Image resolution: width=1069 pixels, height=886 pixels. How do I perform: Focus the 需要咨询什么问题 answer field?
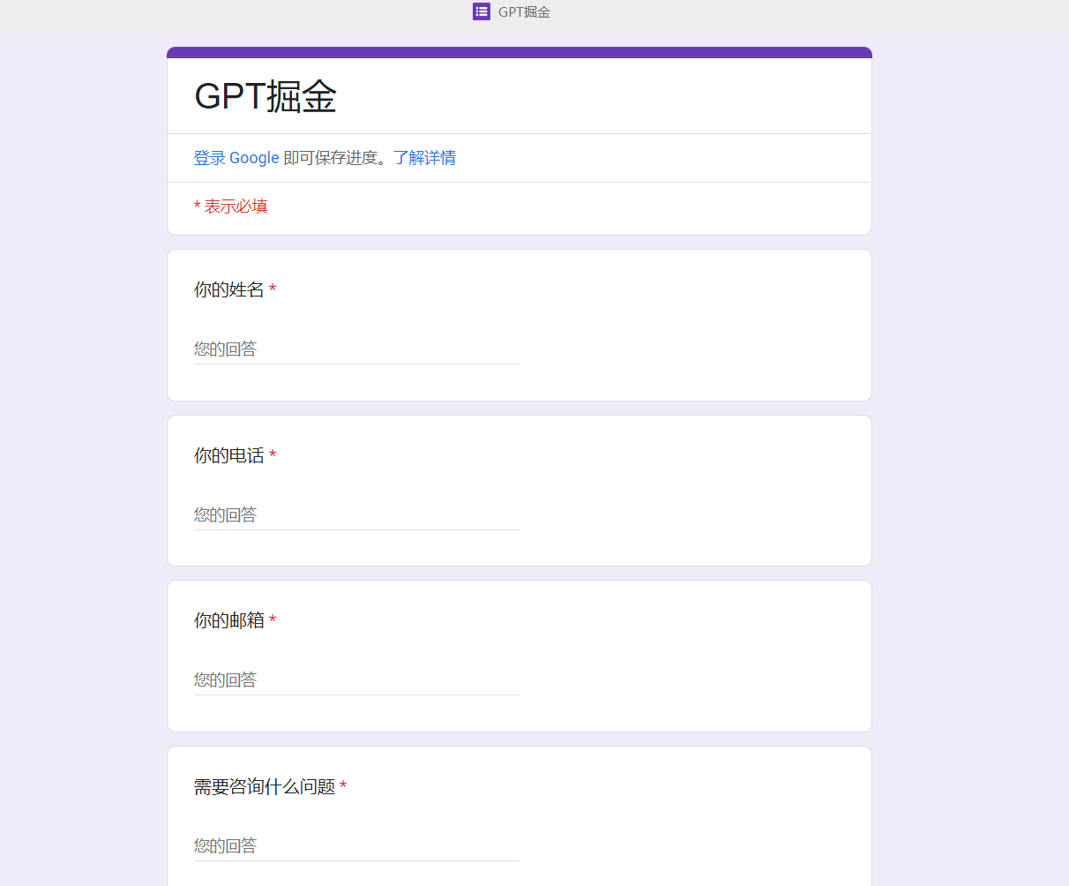[x=356, y=845]
